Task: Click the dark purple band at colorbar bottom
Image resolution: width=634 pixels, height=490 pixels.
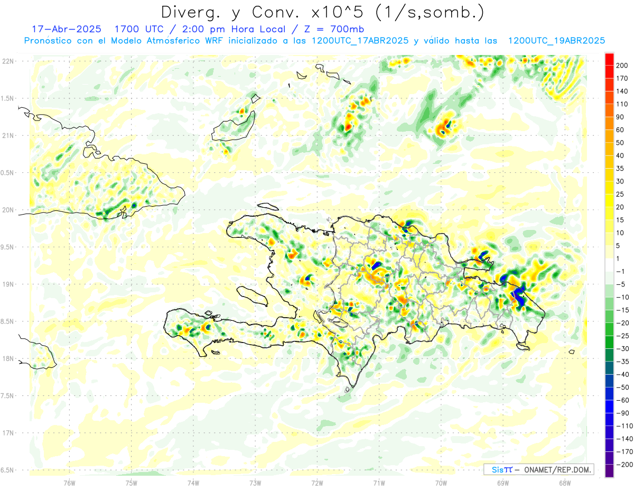Action: (609, 471)
